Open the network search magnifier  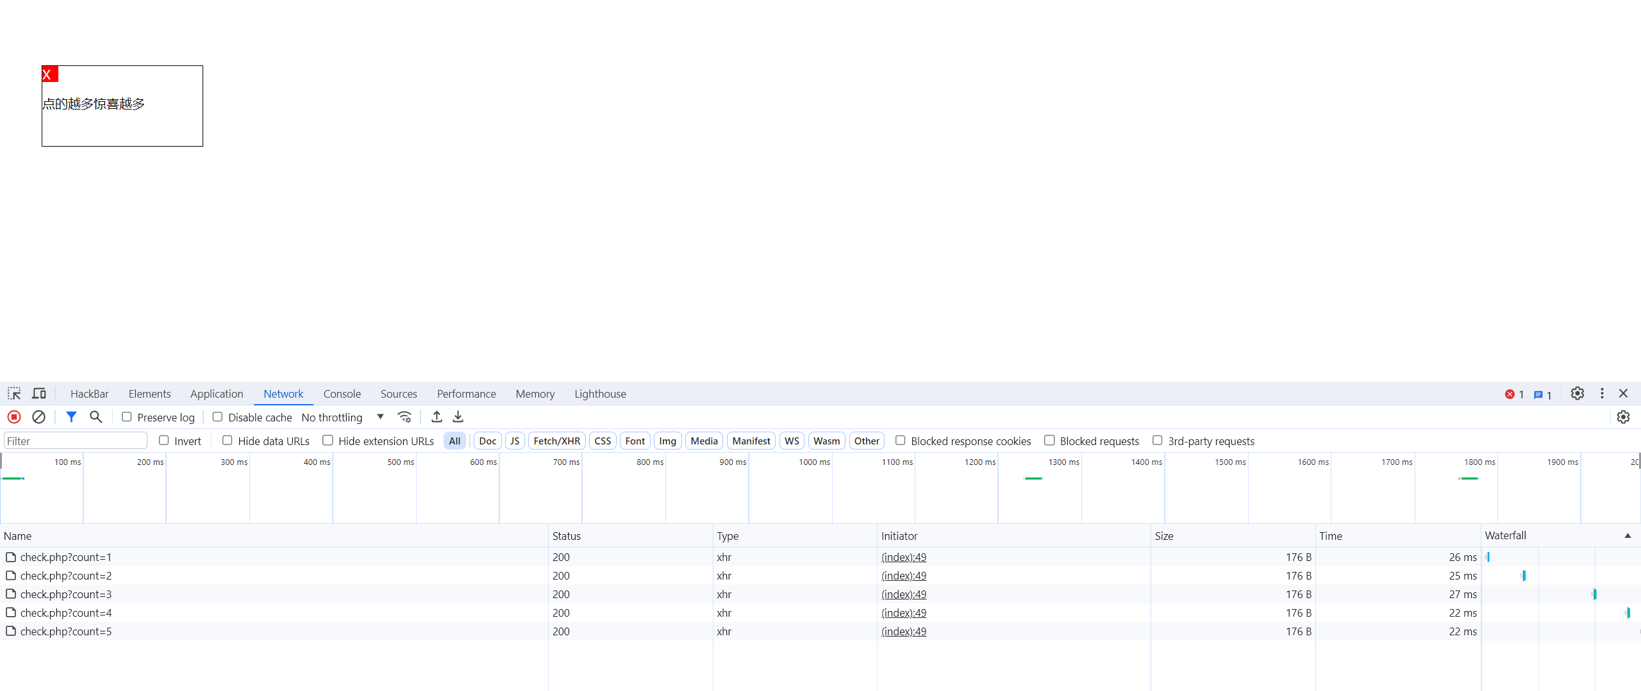(96, 417)
